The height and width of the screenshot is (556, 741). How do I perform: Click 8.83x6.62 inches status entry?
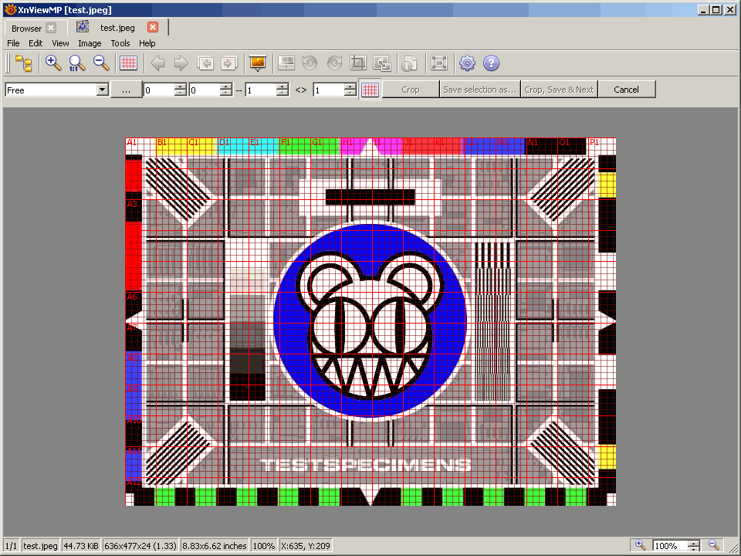click(215, 546)
